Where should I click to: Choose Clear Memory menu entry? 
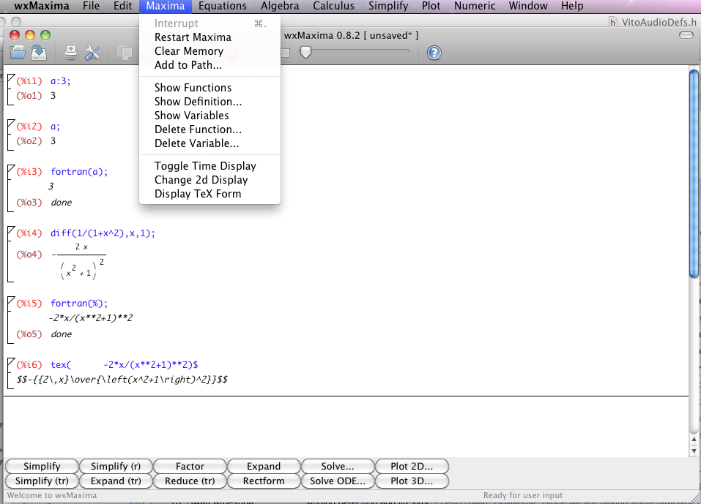click(209, 51)
